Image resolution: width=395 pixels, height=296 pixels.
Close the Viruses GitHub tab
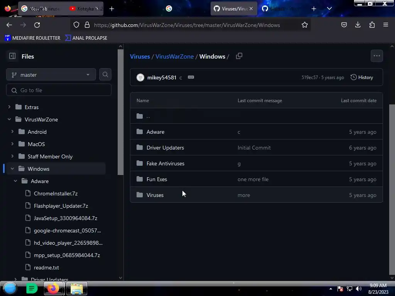pyautogui.click(x=251, y=8)
